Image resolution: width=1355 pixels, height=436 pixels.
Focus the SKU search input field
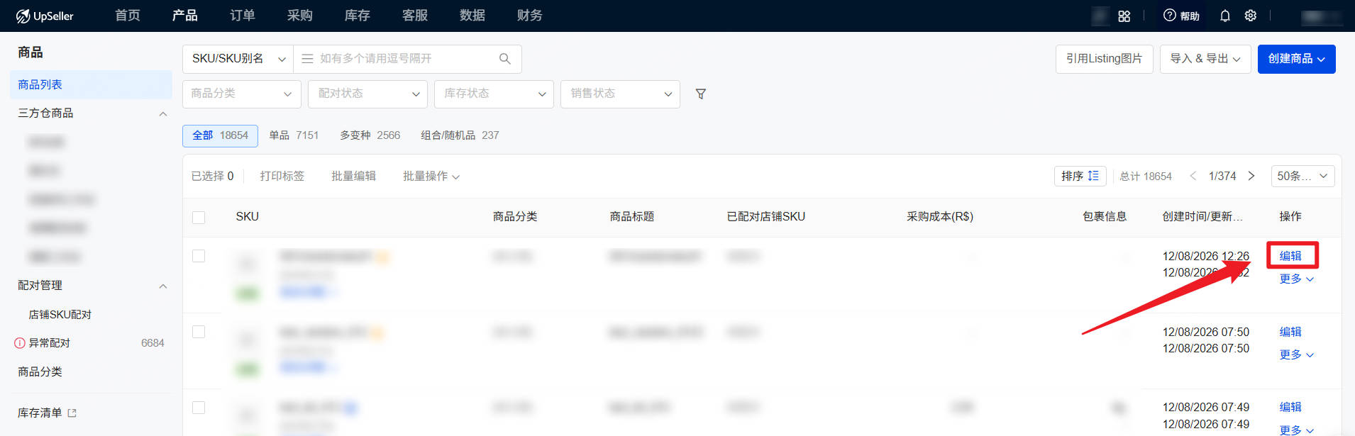tap(408, 59)
